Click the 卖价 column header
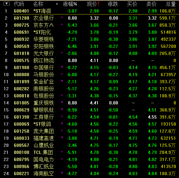 click(151, 4)
